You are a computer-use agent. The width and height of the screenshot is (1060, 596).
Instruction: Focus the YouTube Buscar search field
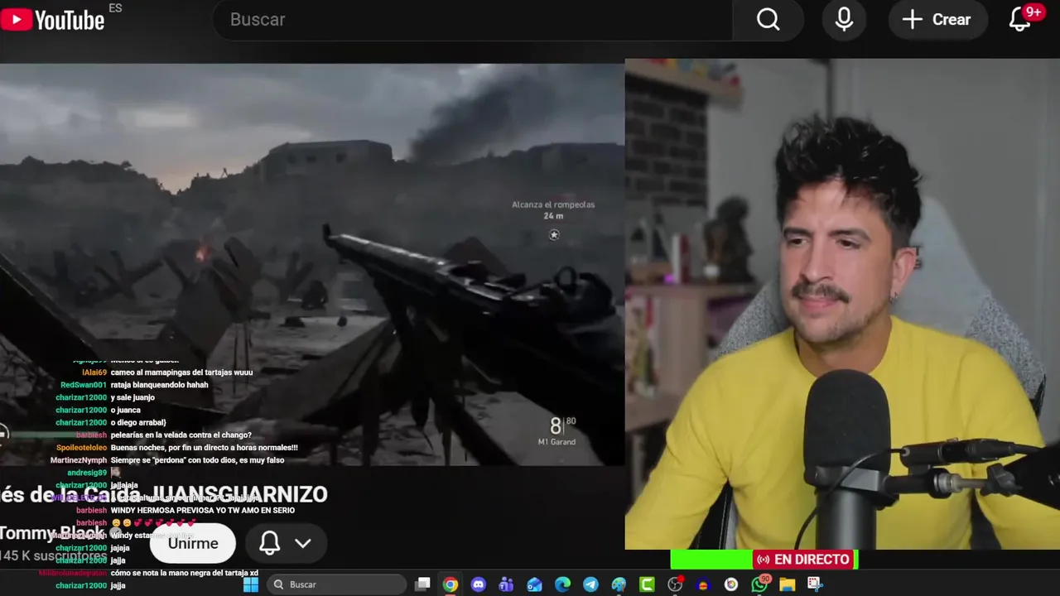coord(472,19)
